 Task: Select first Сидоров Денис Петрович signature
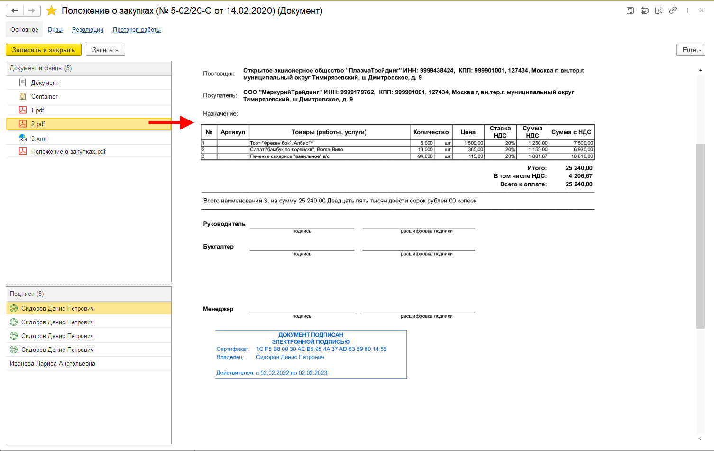[x=89, y=308]
